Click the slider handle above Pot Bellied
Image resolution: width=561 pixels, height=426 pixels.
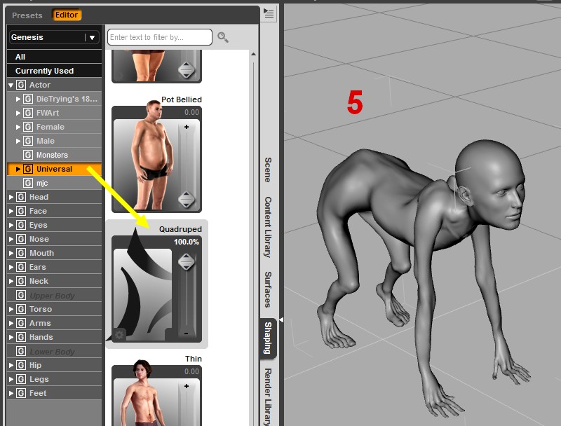tap(187, 69)
